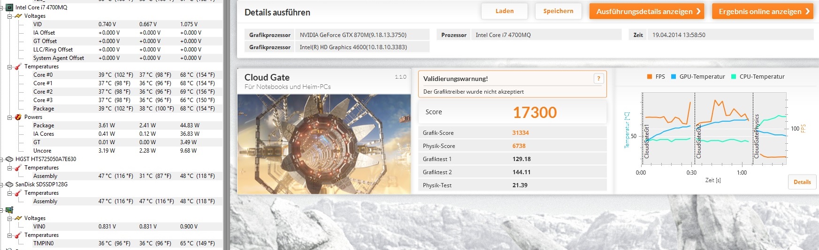Collapse Temperatures branch under SanDisk drive

[9, 193]
